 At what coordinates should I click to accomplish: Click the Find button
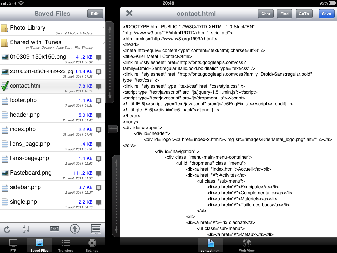pos(284,14)
